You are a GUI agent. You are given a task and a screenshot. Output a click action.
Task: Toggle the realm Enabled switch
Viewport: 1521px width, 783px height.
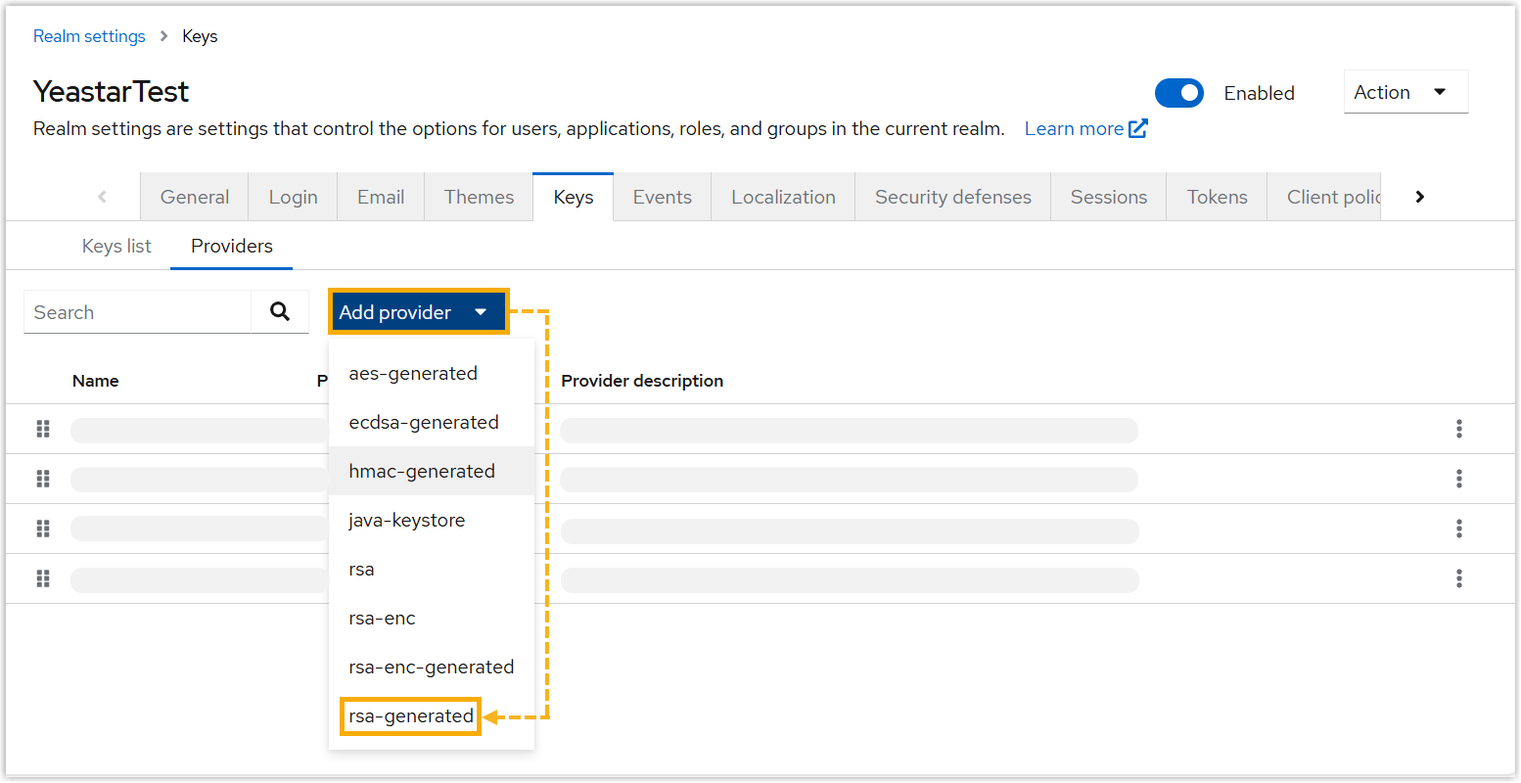[1178, 93]
